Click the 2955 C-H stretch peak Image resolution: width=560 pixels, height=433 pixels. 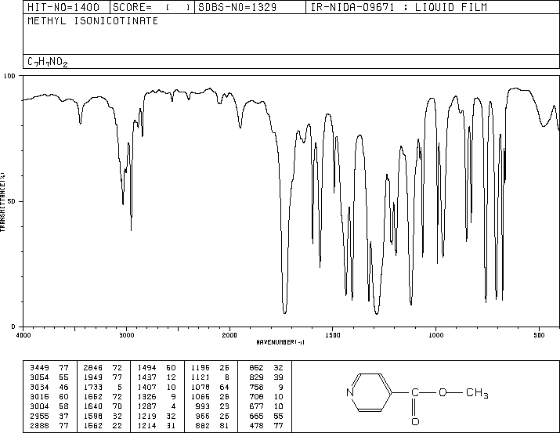tap(131, 229)
